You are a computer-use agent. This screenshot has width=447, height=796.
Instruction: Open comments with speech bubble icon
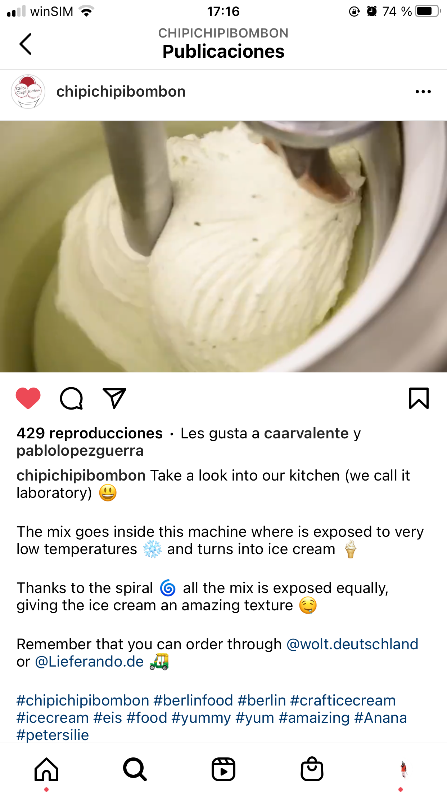pos(71,398)
